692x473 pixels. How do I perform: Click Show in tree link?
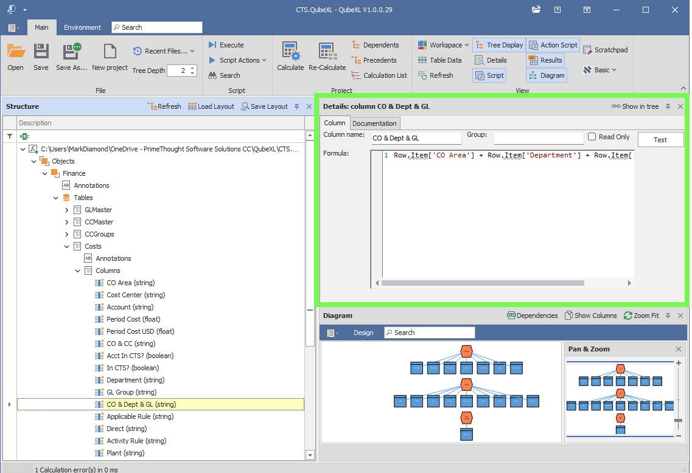pyautogui.click(x=635, y=106)
